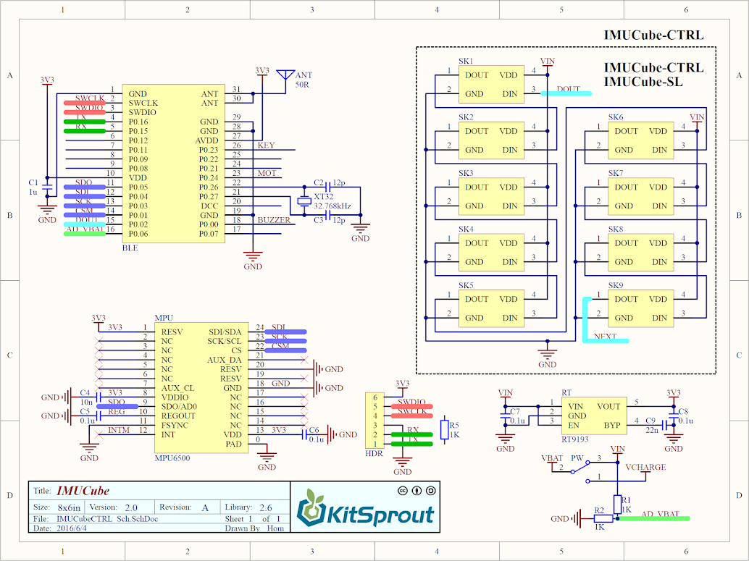The width and height of the screenshot is (749, 561).
Task: Select resistor R5 1K symbol
Action: (x=444, y=430)
